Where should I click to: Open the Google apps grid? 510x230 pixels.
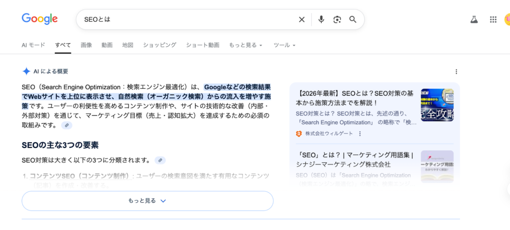click(x=493, y=19)
